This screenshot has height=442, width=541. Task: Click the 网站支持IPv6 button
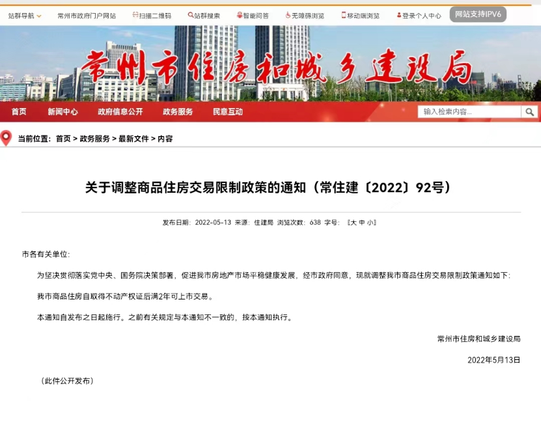pos(477,13)
